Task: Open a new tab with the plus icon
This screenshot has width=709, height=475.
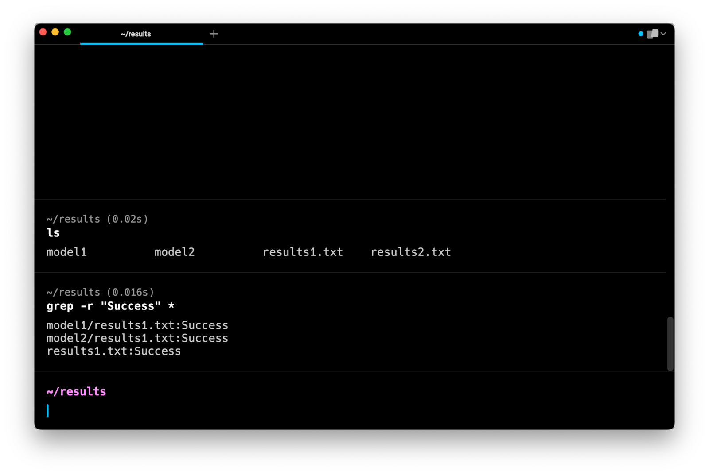Action: click(214, 34)
